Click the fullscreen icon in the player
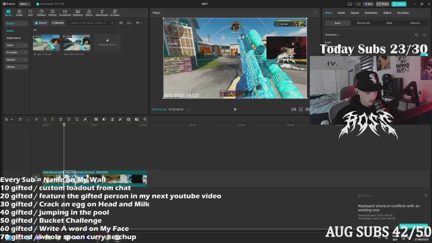 (x=294, y=109)
